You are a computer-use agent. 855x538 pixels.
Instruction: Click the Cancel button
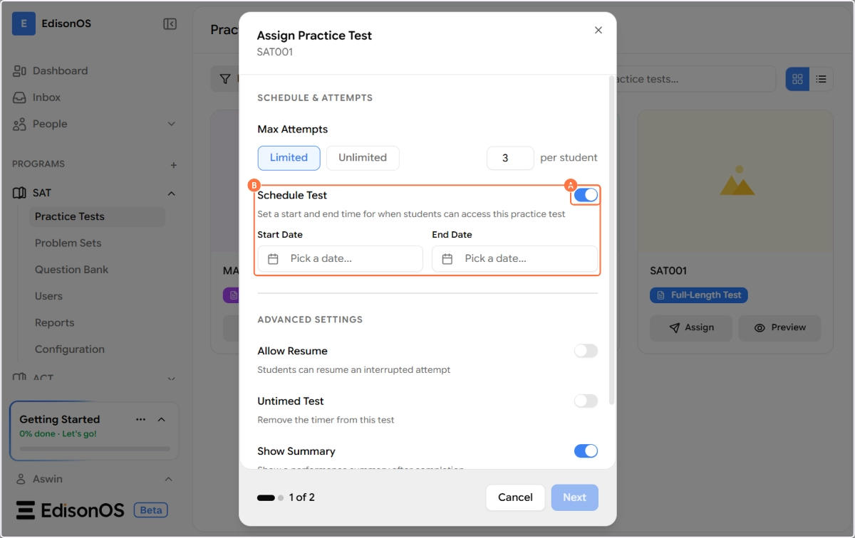[x=515, y=497]
